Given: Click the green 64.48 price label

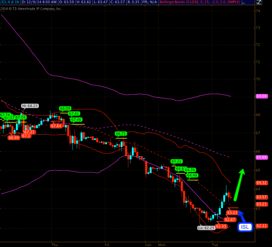Looking at the screenshot, I should 192,175.
